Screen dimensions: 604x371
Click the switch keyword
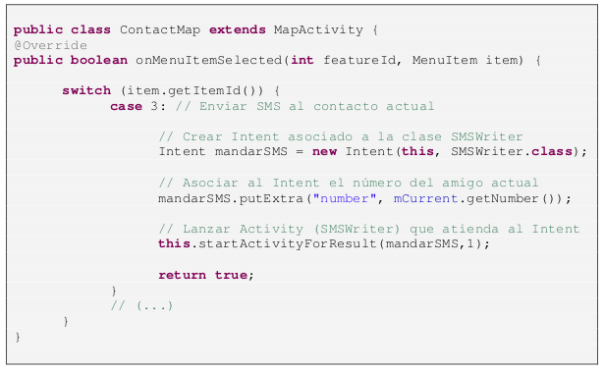pos(86,91)
